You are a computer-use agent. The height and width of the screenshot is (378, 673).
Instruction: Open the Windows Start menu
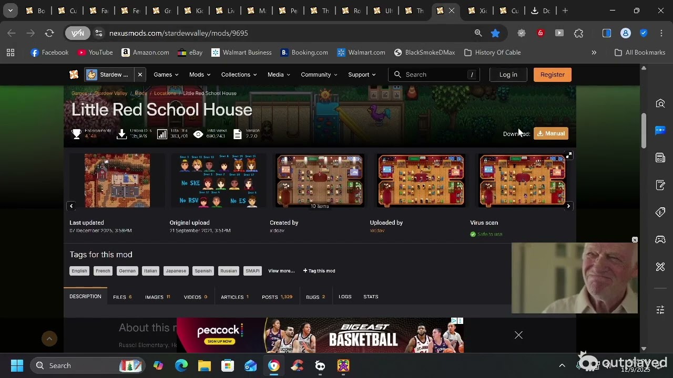pos(17,365)
